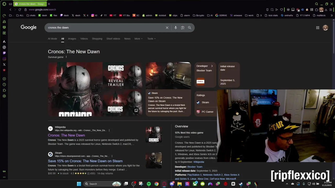Open Steam result options menu

(112, 156)
